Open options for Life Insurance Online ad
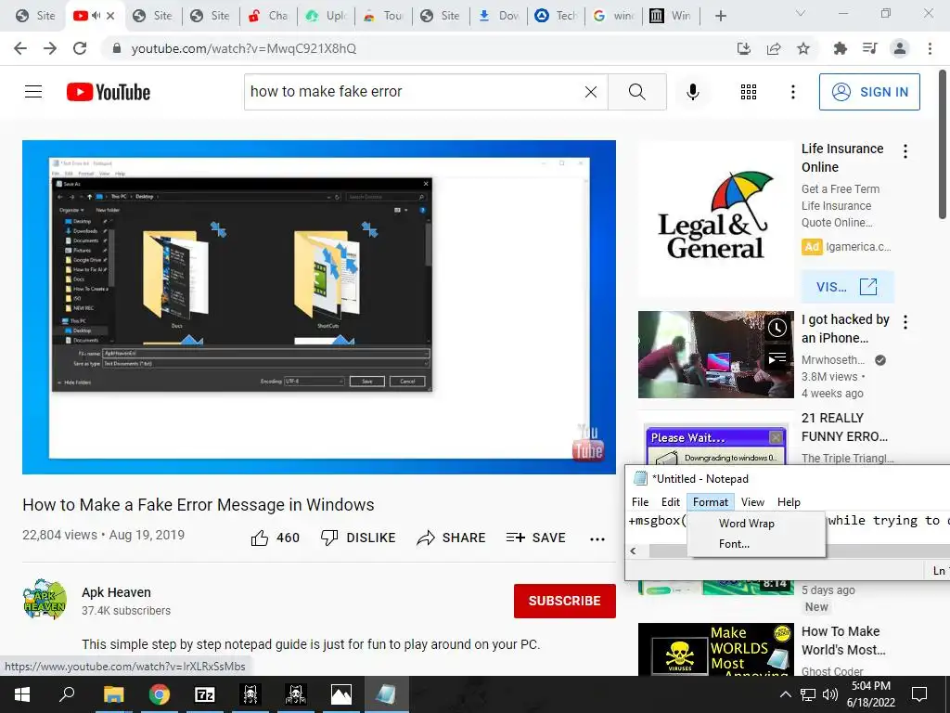 point(905,151)
